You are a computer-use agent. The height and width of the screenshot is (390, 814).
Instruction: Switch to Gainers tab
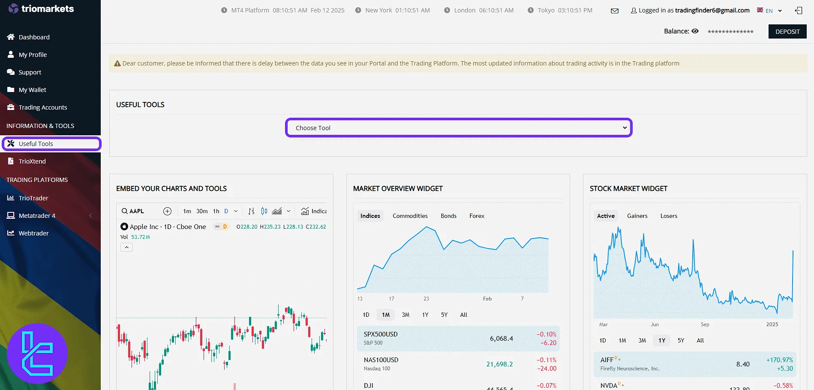pos(637,216)
